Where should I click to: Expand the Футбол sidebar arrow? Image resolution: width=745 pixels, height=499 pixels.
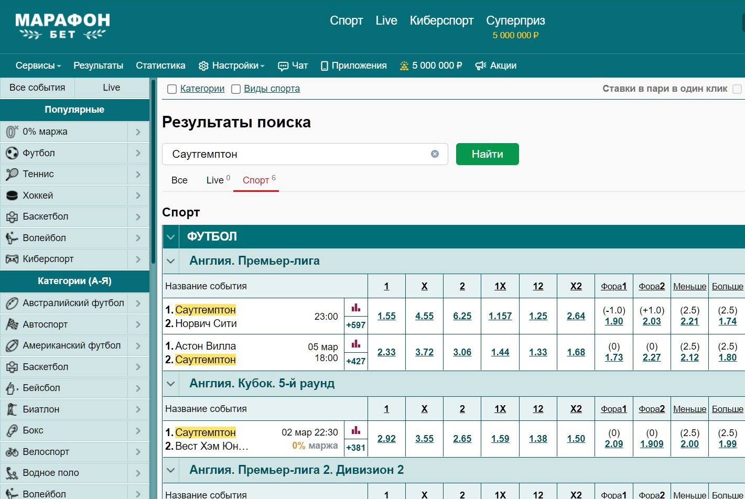click(138, 153)
